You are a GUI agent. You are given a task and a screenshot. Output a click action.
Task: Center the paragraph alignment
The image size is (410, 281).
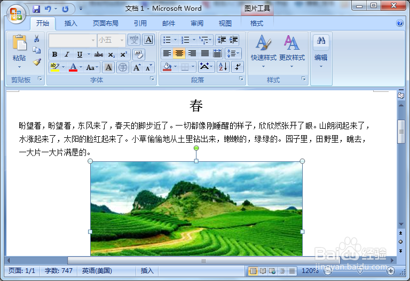pos(179,53)
